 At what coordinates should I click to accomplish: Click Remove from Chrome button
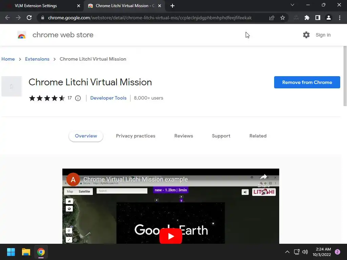307,82
